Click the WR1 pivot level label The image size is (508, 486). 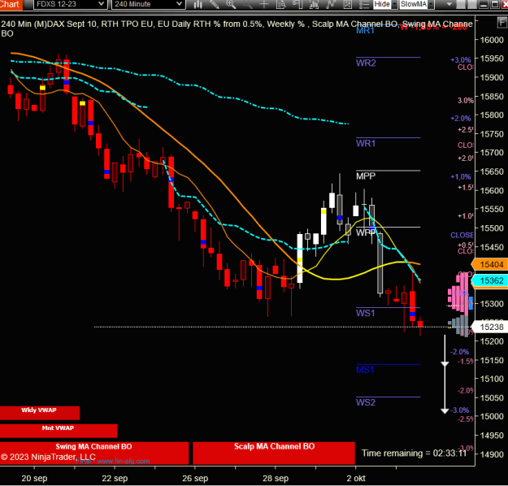coord(366,143)
